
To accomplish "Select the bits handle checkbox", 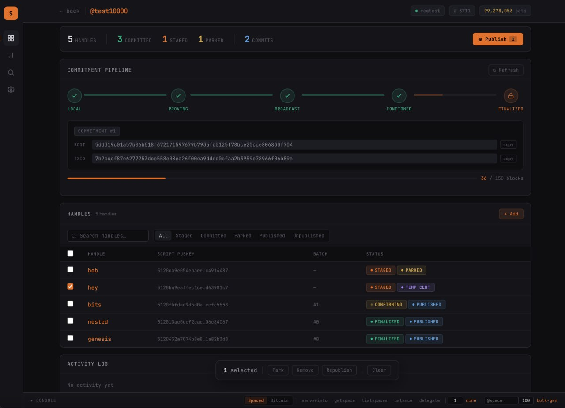I will [x=70, y=304].
